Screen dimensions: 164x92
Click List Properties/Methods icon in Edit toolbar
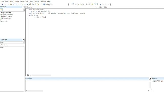coord(73,4)
